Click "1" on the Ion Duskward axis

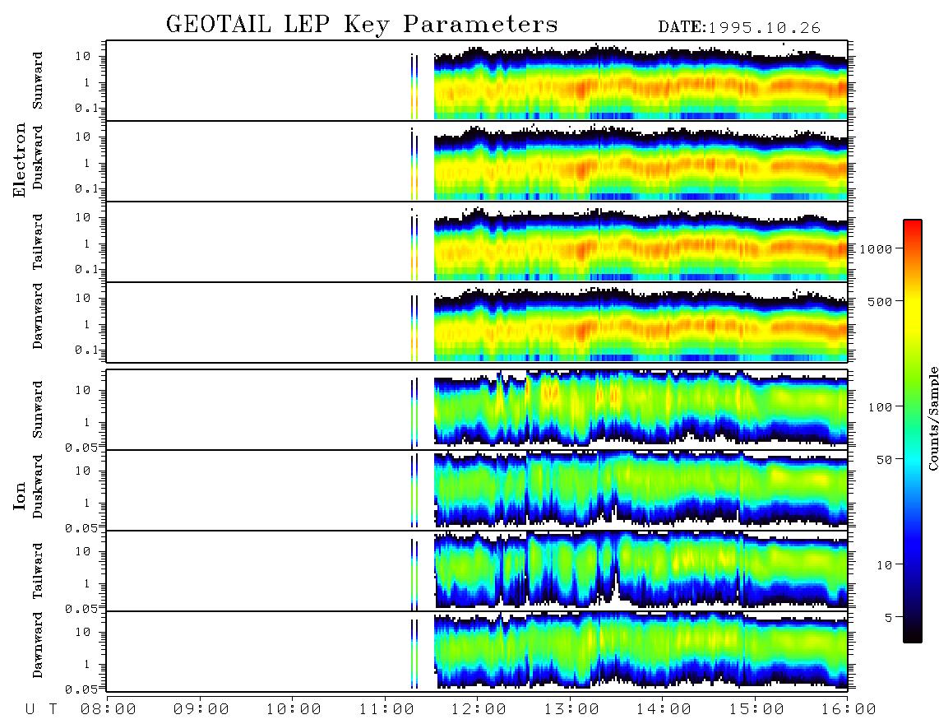tap(87, 503)
